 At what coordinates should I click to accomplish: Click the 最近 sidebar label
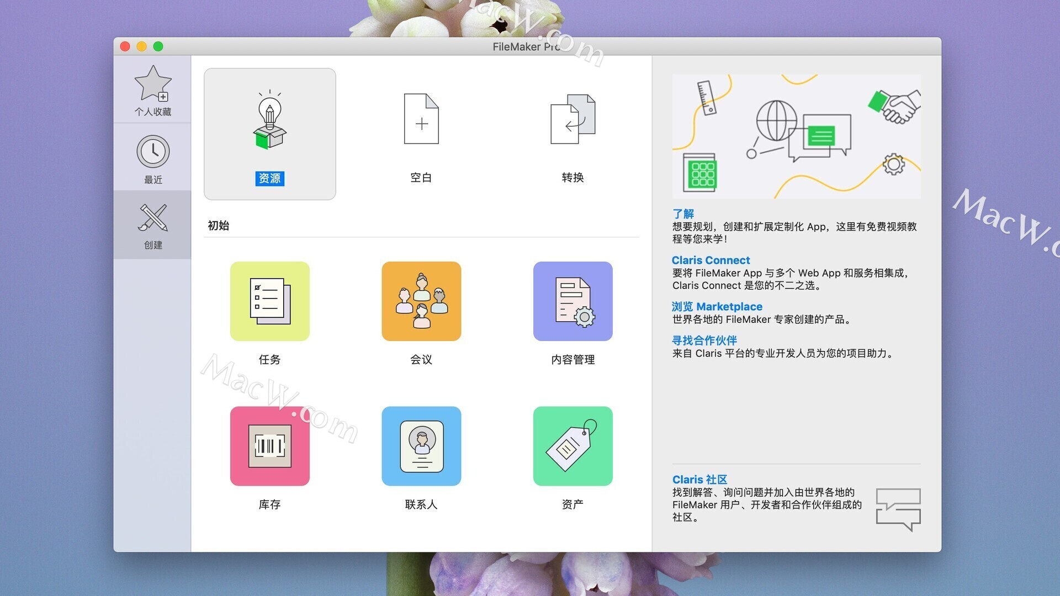tap(153, 180)
